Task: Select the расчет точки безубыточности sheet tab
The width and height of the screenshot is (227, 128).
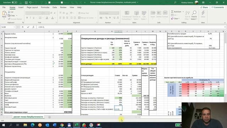Action: pos(28,117)
